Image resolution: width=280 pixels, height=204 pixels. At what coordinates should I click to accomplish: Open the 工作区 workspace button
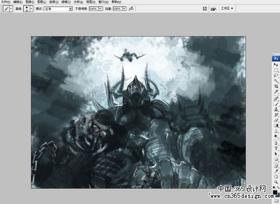[x=227, y=8]
